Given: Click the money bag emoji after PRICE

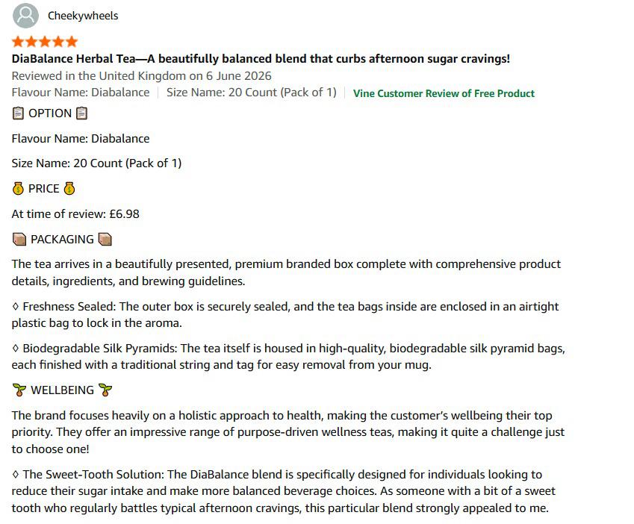Looking at the screenshot, I should click(x=69, y=189).
